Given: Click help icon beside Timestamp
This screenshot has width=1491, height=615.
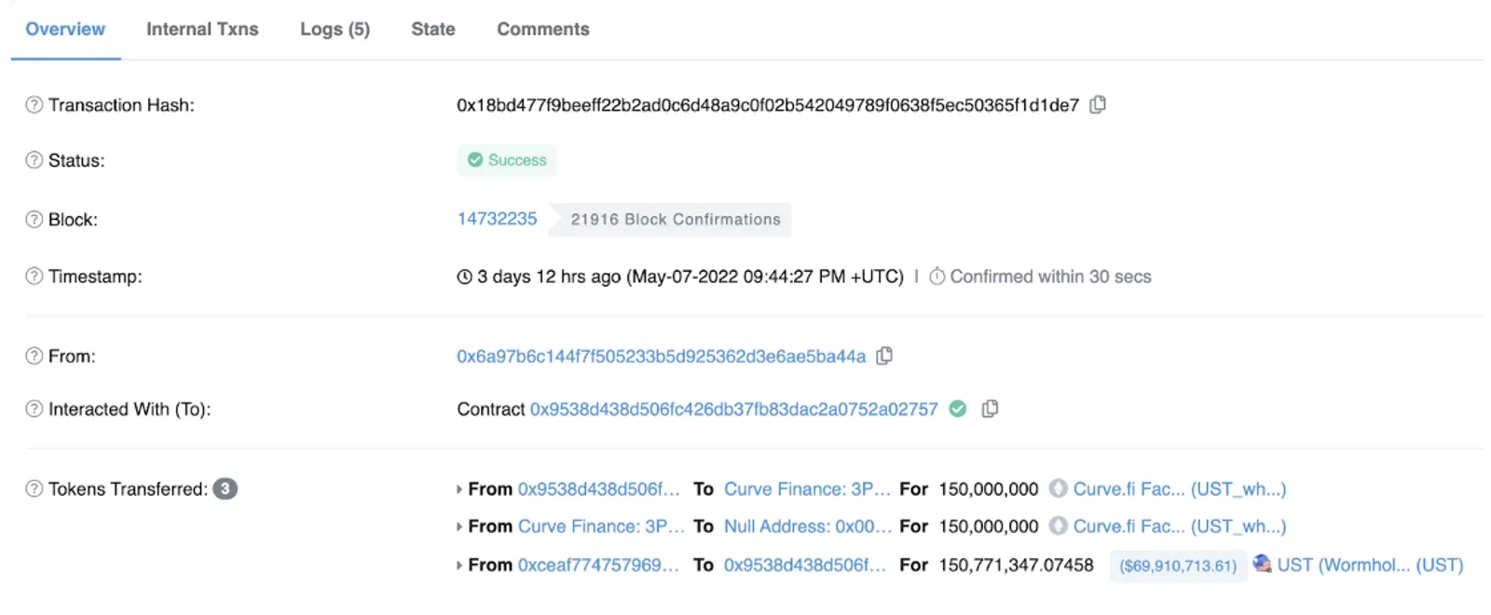Looking at the screenshot, I should point(34,277).
